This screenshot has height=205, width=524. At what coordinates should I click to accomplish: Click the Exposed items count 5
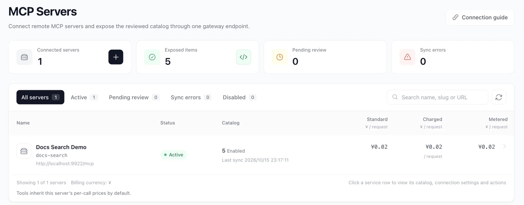point(168,61)
